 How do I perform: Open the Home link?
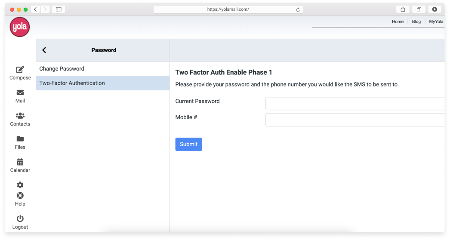pos(398,22)
